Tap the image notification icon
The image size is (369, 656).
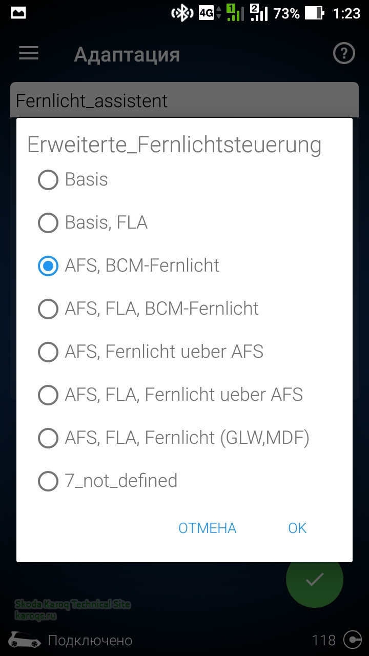point(18,13)
